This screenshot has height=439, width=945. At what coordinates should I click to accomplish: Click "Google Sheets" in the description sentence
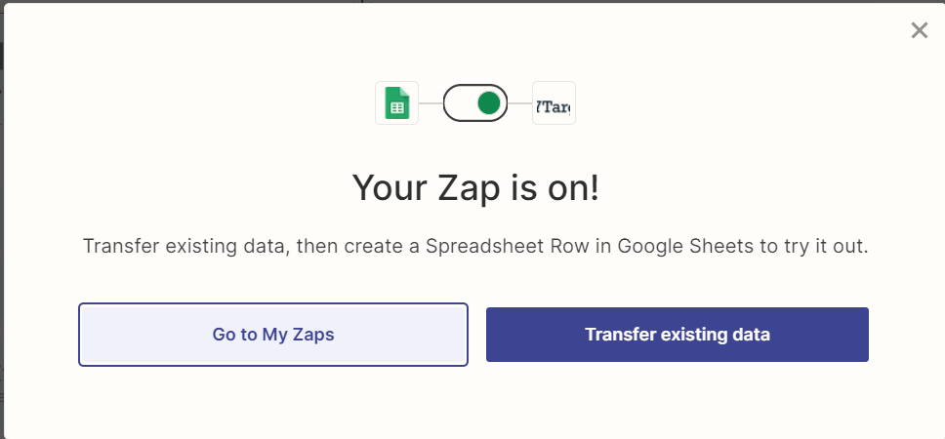pyautogui.click(x=695, y=245)
